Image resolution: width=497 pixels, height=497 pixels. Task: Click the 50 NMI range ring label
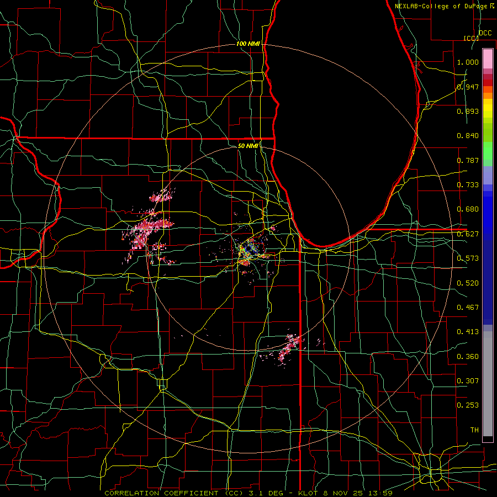pos(248,146)
